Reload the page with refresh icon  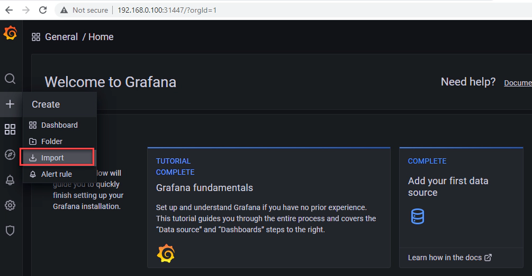(43, 10)
